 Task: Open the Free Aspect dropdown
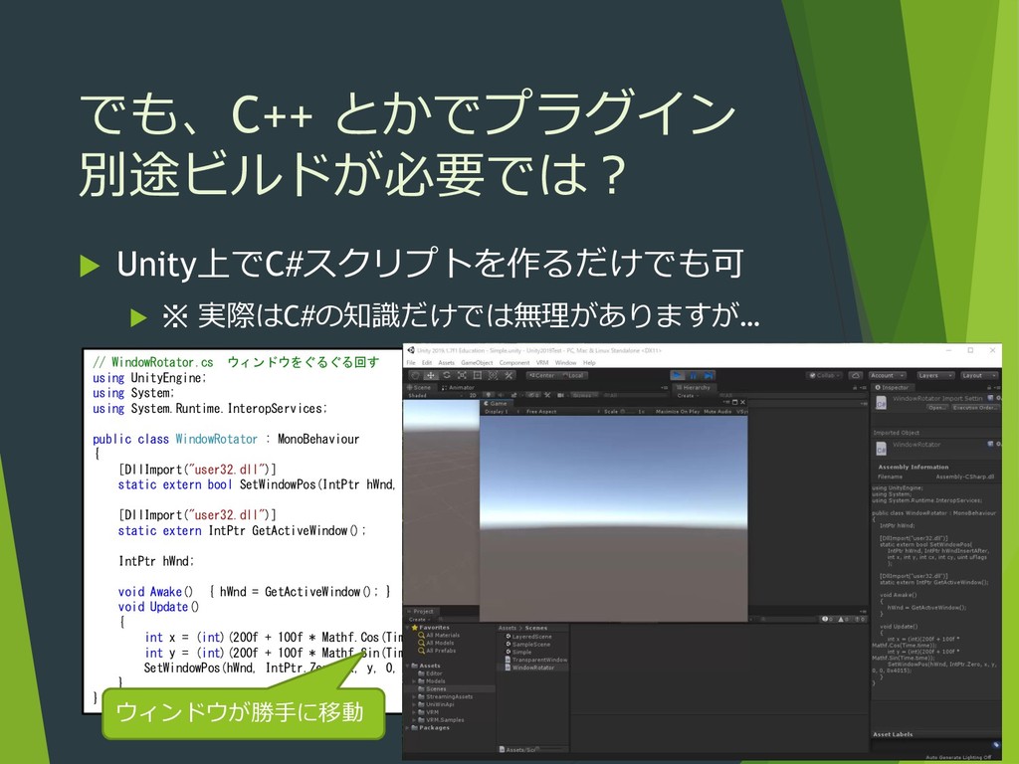tap(561, 411)
